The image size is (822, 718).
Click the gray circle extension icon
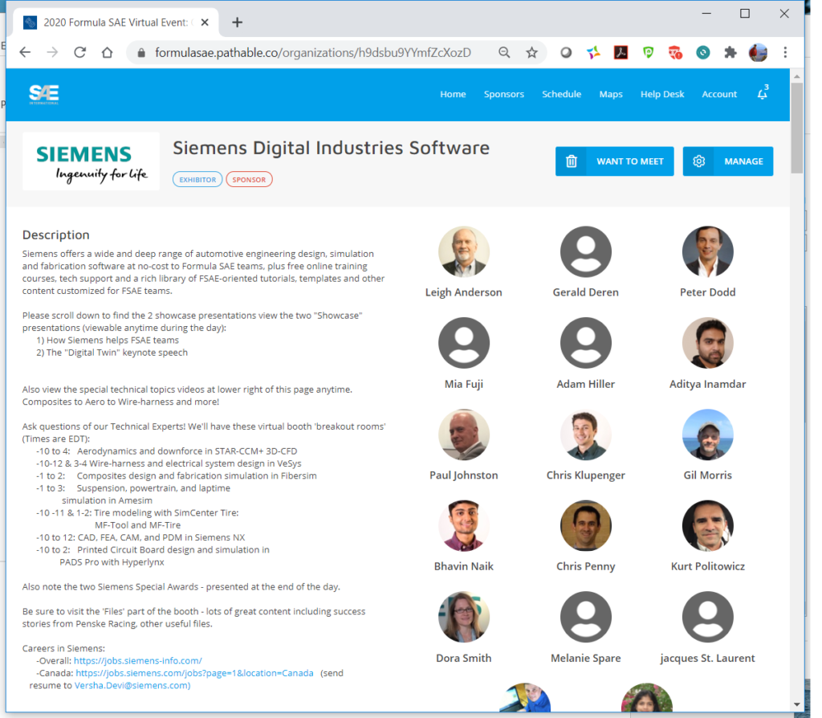[566, 52]
